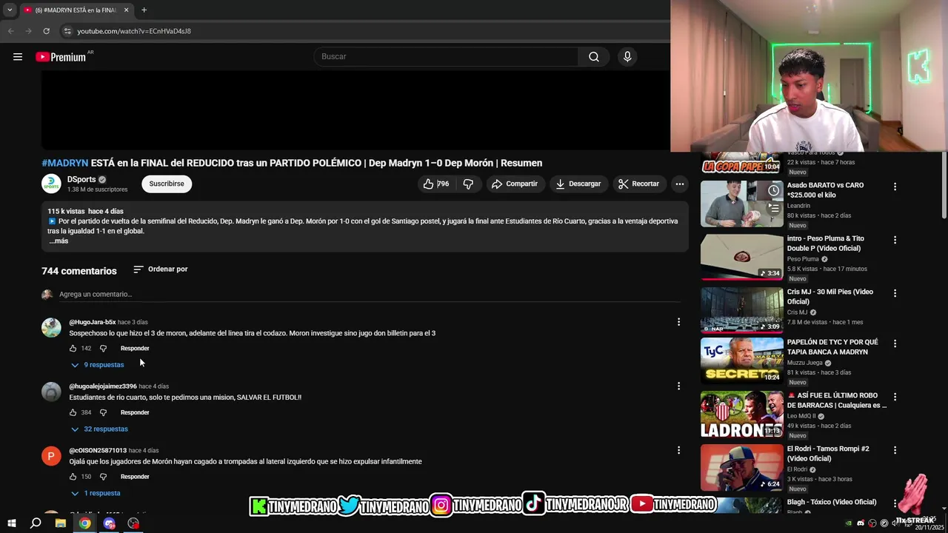Open Windows taskbar search
The height and width of the screenshot is (533, 948).
point(36,523)
